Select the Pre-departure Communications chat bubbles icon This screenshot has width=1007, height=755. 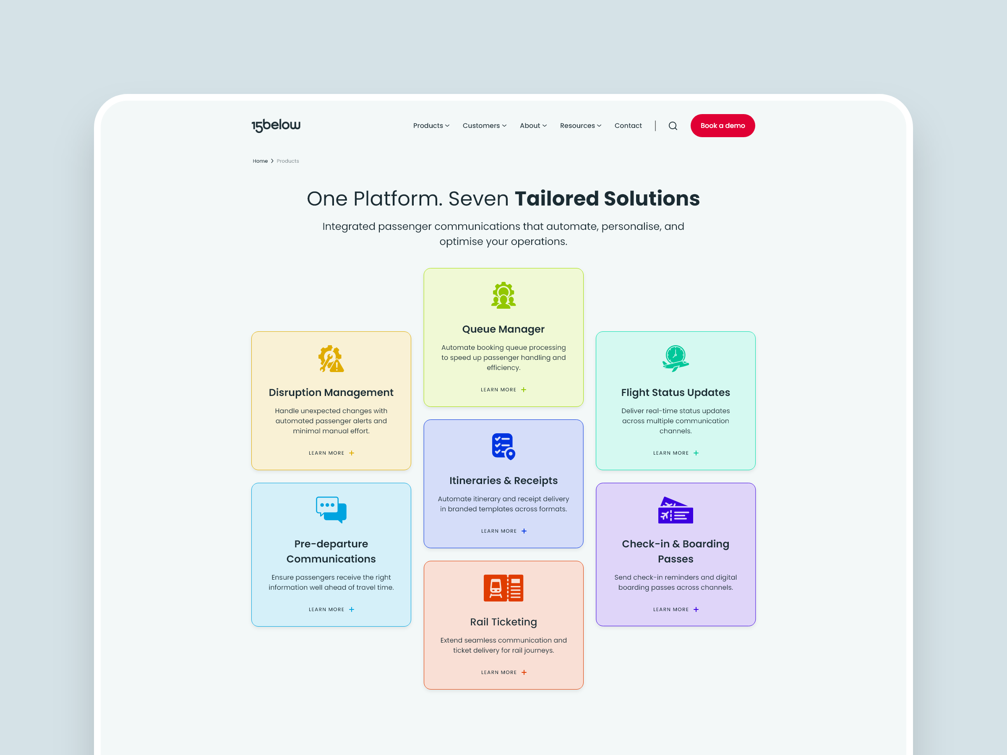tap(331, 510)
